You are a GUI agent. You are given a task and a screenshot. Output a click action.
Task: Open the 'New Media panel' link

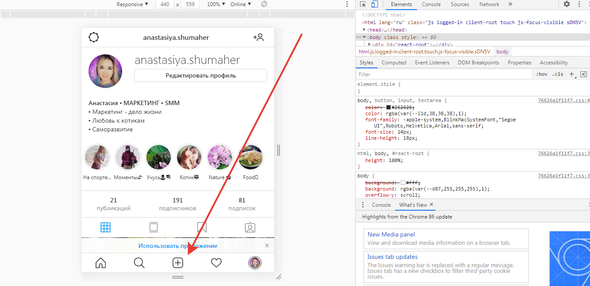point(391,234)
